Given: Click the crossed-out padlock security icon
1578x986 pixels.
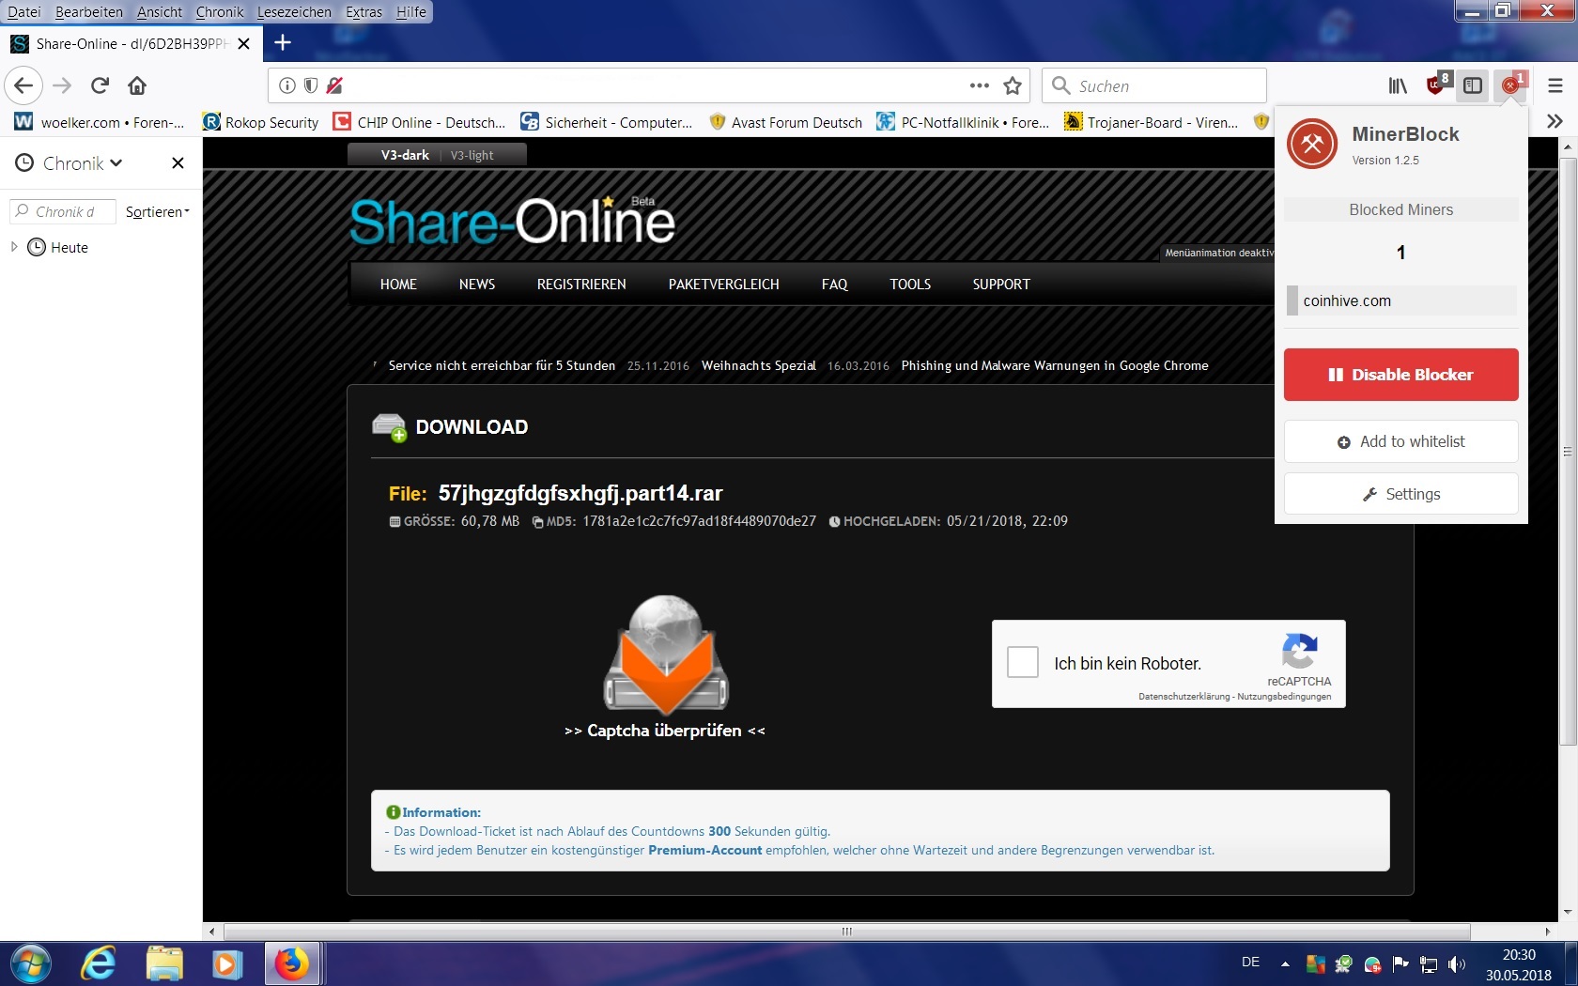Looking at the screenshot, I should pos(334,85).
